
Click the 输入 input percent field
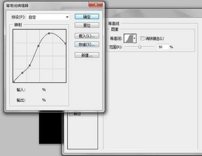coord(34,90)
